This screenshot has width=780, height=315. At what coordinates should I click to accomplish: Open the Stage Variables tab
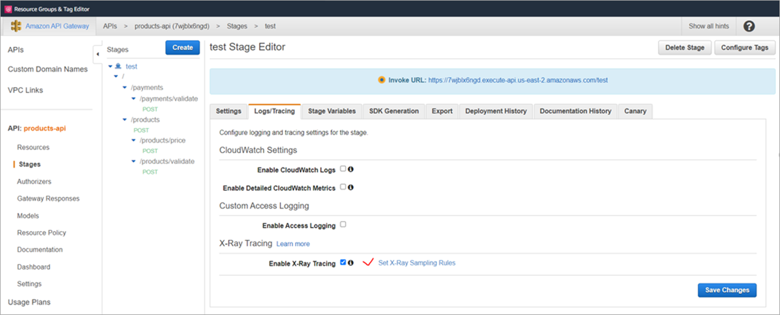point(332,111)
